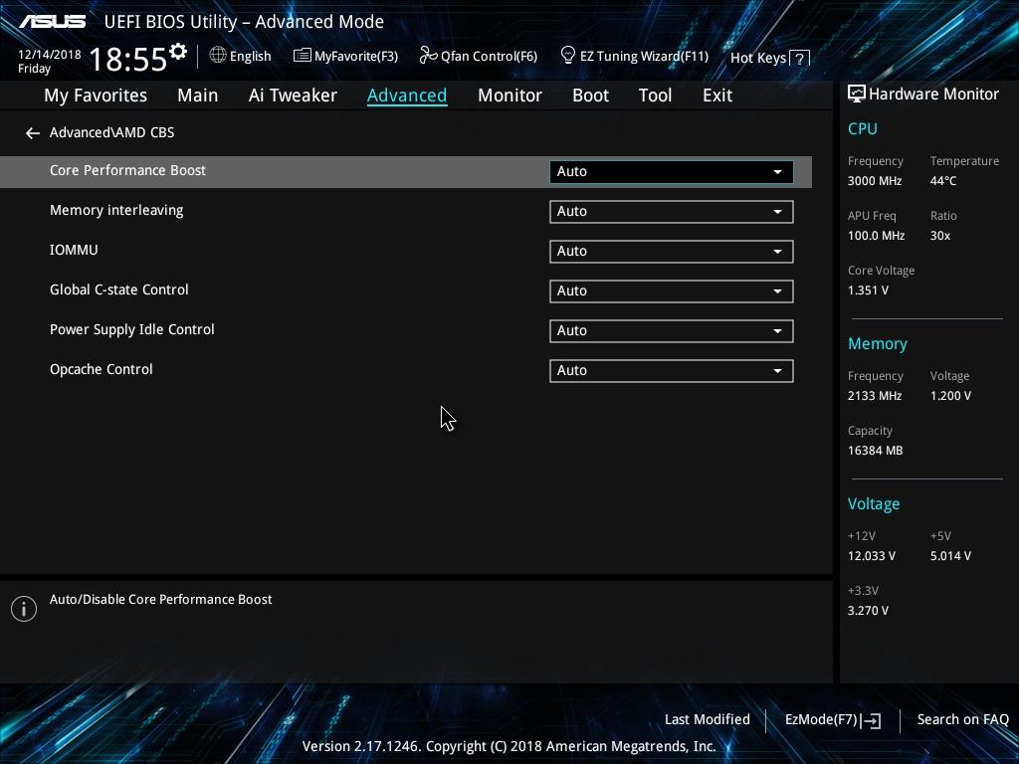Switch to the Main tab

(198, 95)
